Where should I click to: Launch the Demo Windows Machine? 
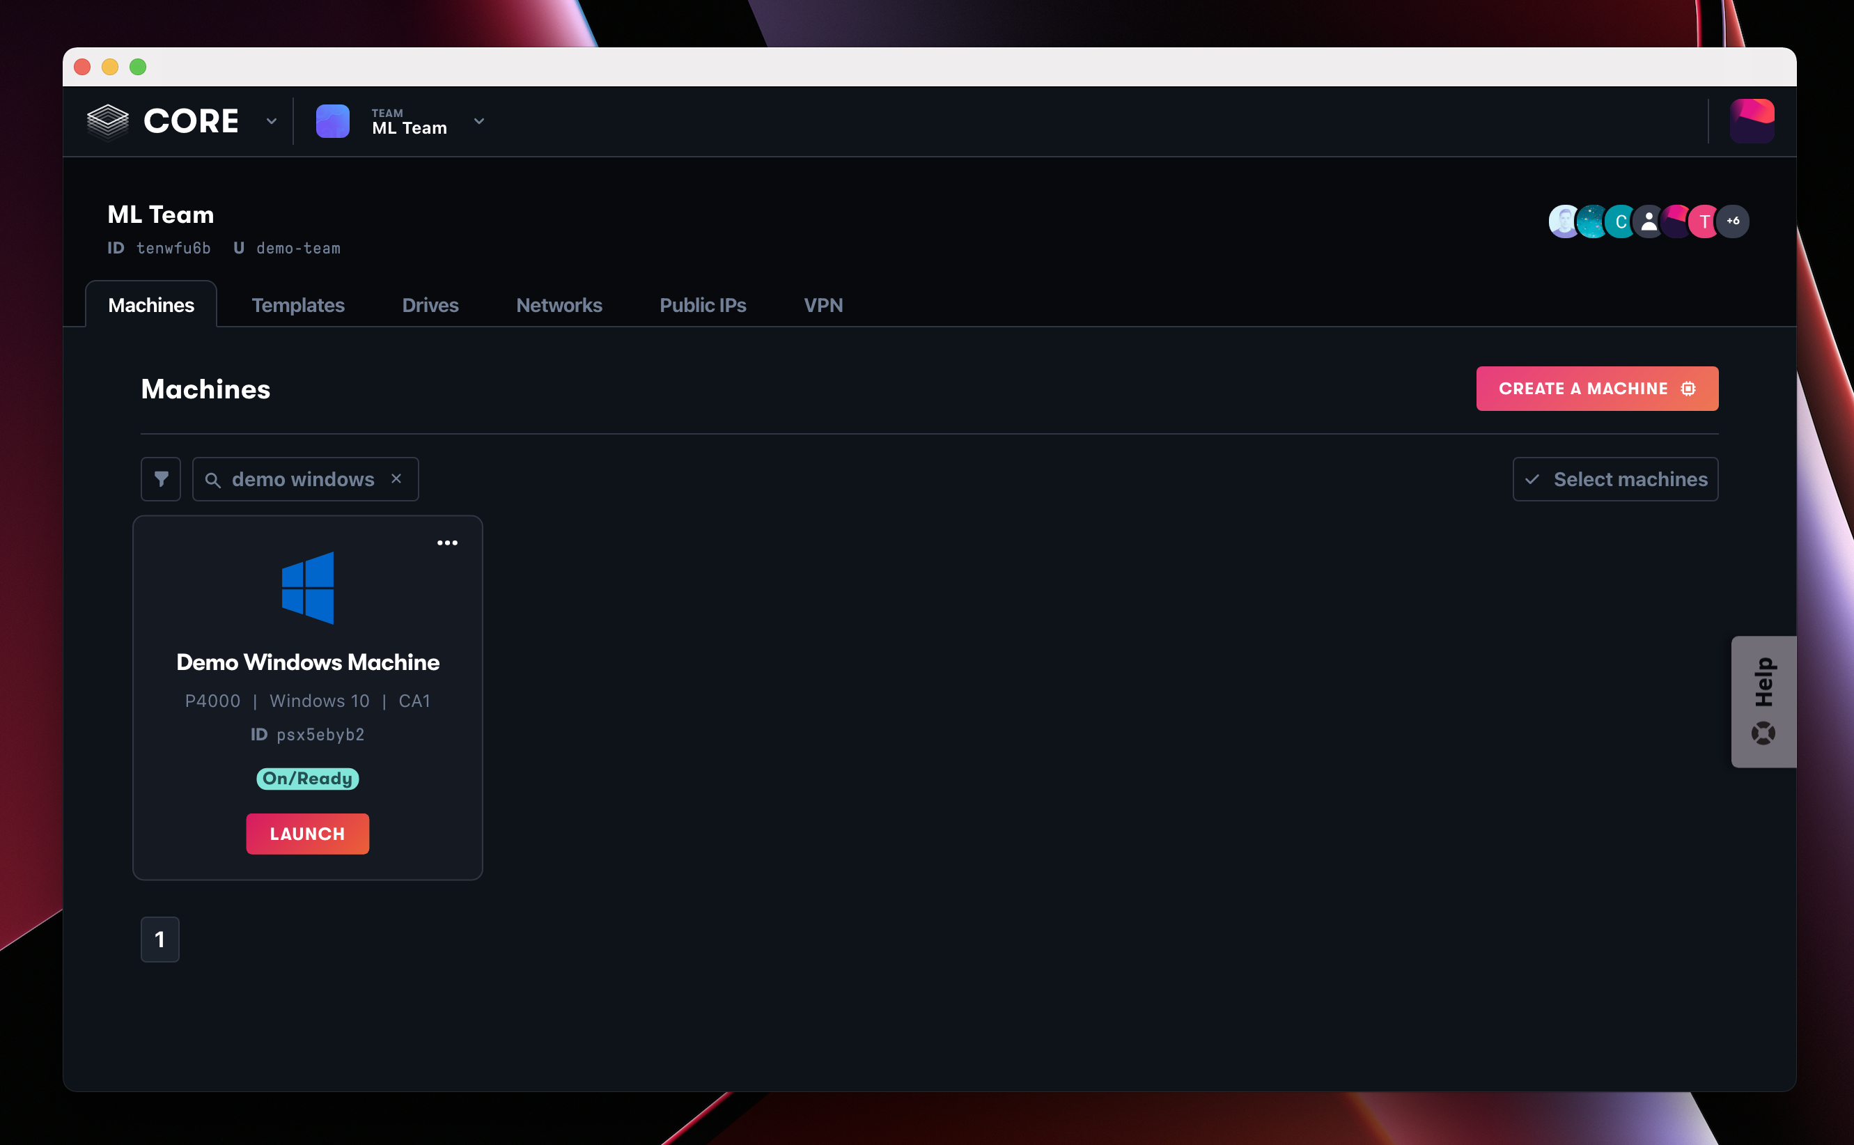[x=307, y=833]
